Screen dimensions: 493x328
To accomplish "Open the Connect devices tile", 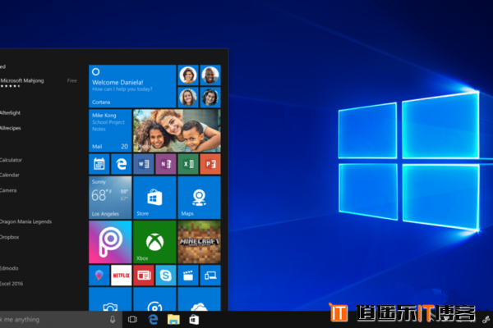I will click(210, 276).
